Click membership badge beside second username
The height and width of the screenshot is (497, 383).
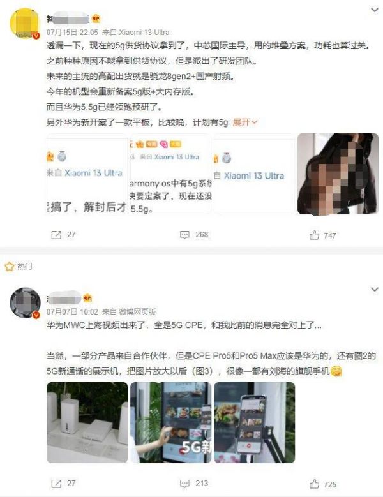coord(87,298)
